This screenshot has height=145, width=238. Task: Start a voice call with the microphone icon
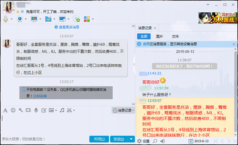(x=6, y=19)
